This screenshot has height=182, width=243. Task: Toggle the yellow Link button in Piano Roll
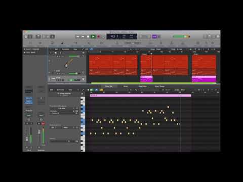(x=101, y=90)
